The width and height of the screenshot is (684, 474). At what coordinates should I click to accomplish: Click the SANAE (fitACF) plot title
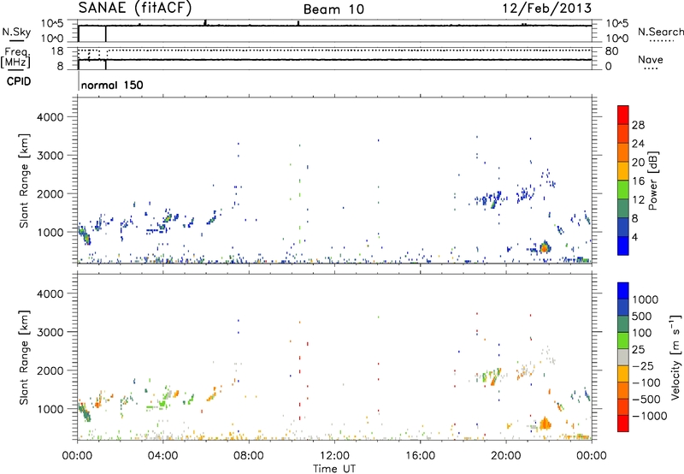[135, 8]
